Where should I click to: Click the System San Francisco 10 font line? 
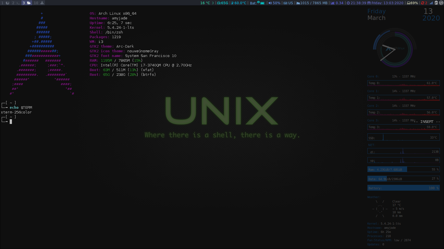tap(133, 56)
